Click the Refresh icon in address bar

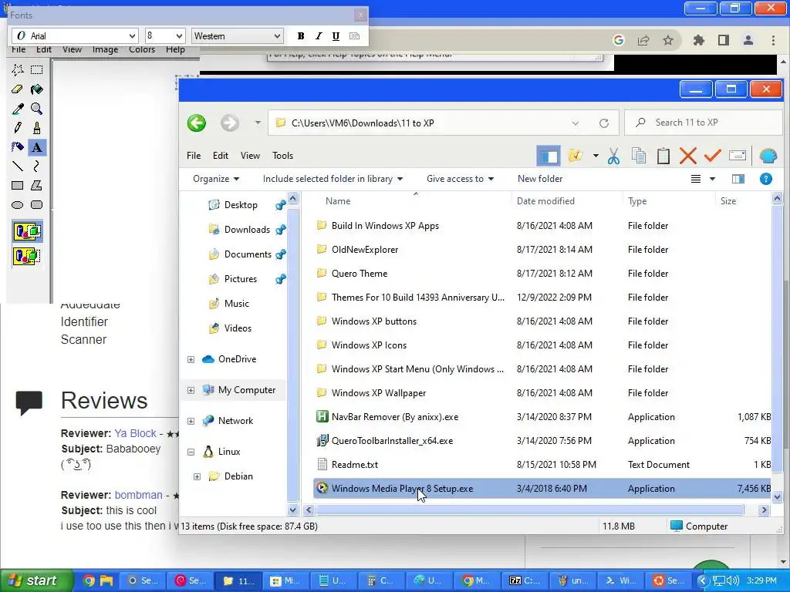click(604, 123)
